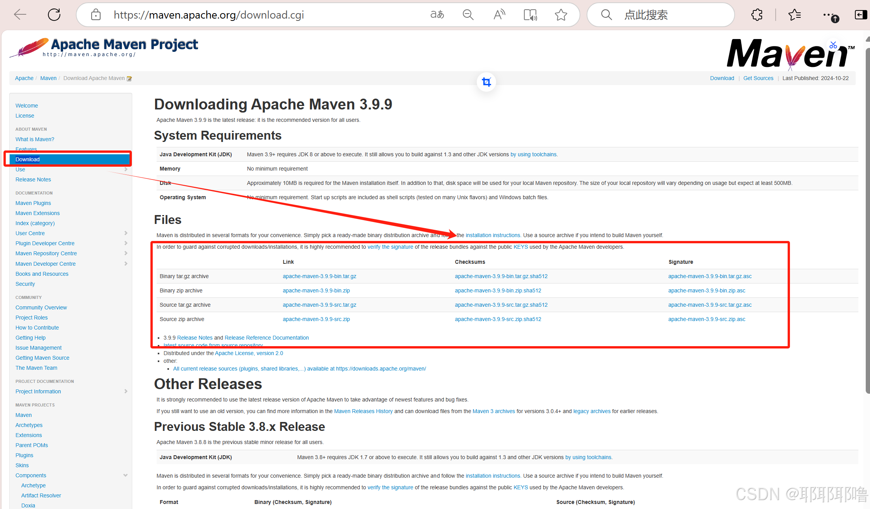870x509 pixels.
Task: Open Immersive Reader mode
Action: tap(530, 15)
